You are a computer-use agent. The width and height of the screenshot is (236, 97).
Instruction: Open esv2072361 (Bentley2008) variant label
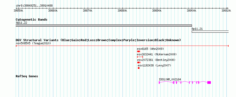click(156, 60)
